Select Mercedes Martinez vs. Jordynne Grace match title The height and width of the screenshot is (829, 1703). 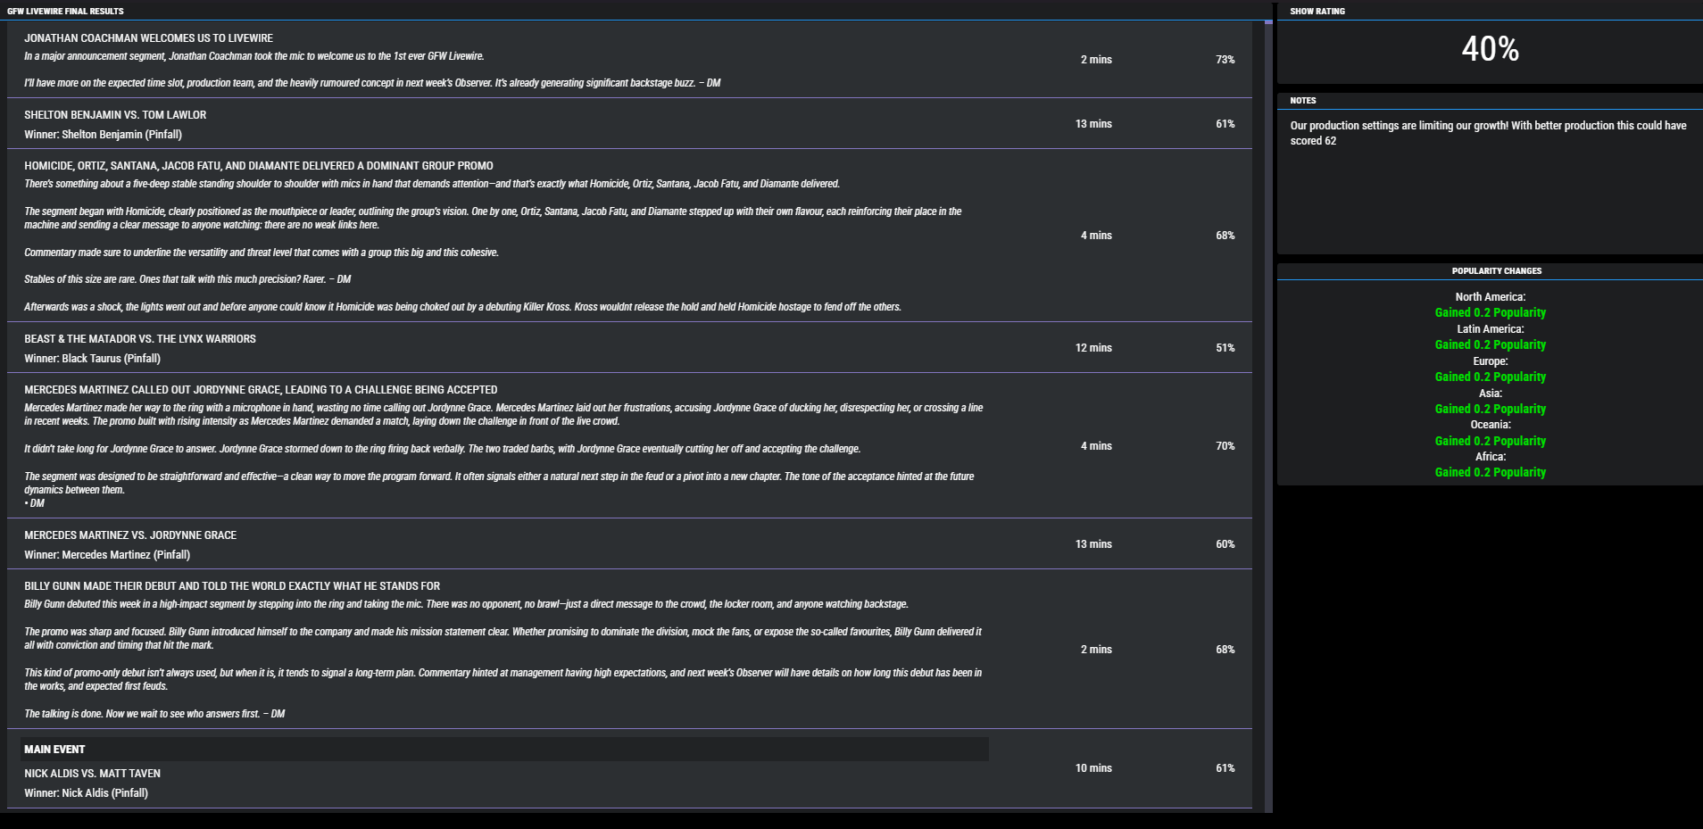pos(130,535)
